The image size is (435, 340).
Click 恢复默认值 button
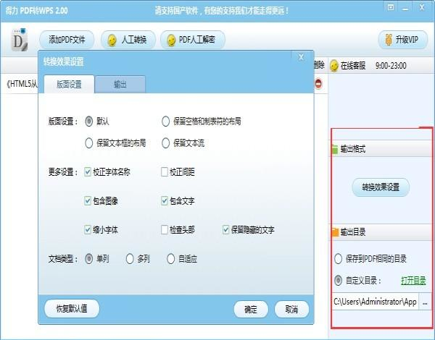click(72, 308)
